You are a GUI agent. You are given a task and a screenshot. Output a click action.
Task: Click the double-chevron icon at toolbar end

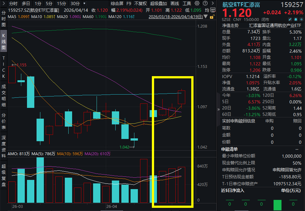coord(213,3)
